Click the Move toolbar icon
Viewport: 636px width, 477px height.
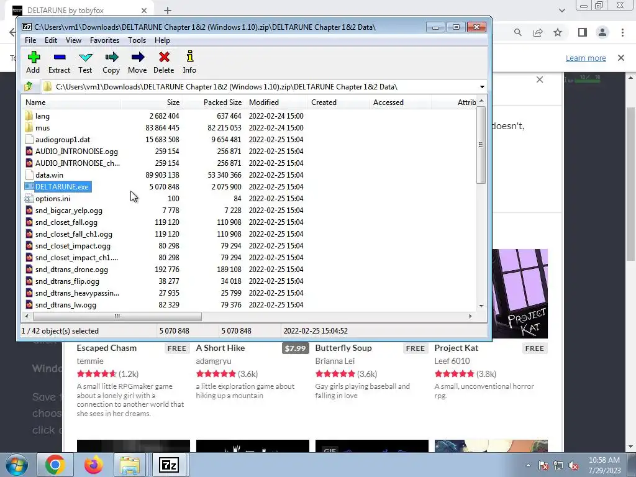click(137, 57)
